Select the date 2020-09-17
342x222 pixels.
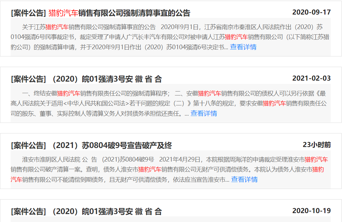pos(312,12)
